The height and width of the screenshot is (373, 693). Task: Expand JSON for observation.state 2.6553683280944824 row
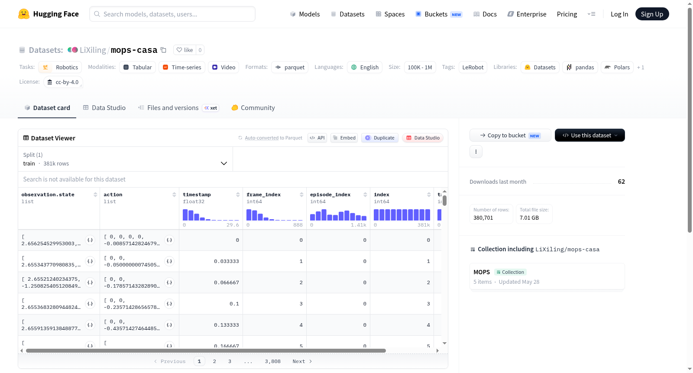(90, 304)
